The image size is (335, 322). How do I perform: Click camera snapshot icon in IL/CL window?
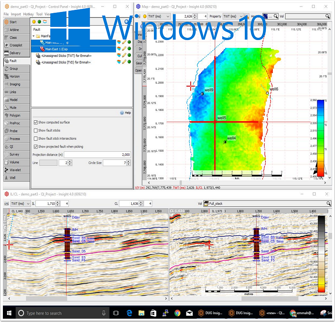click(x=7, y=204)
